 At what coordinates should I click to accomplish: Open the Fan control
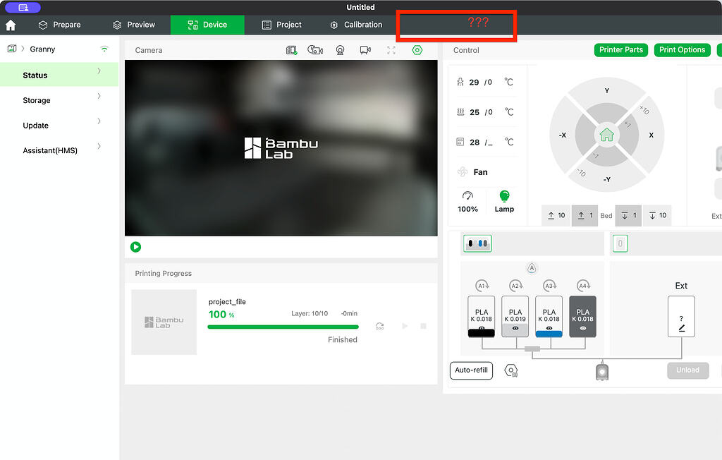point(473,172)
